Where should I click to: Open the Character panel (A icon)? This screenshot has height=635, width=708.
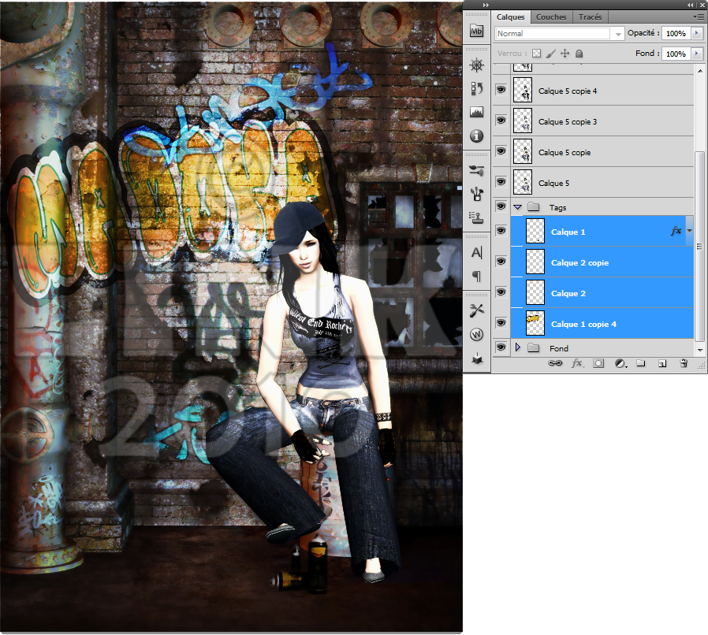click(x=476, y=253)
